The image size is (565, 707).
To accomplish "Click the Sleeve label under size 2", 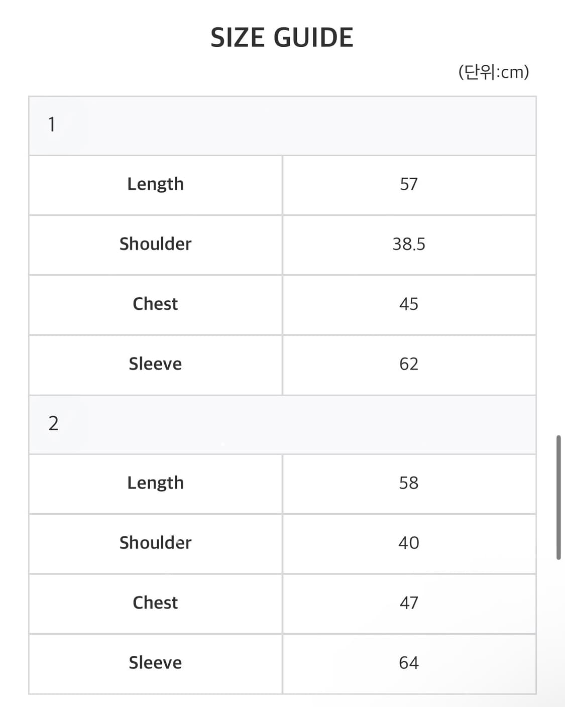I will tap(155, 663).
